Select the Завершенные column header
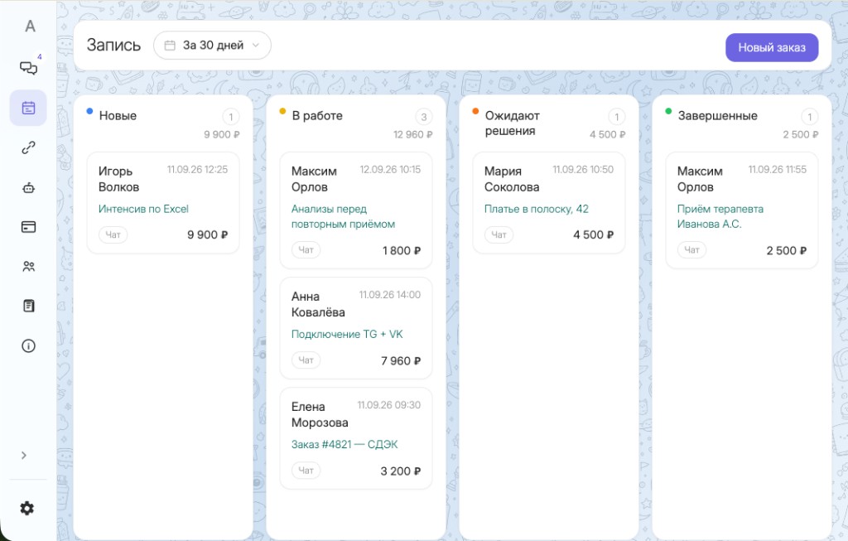The image size is (848, 541). point(718,116)
